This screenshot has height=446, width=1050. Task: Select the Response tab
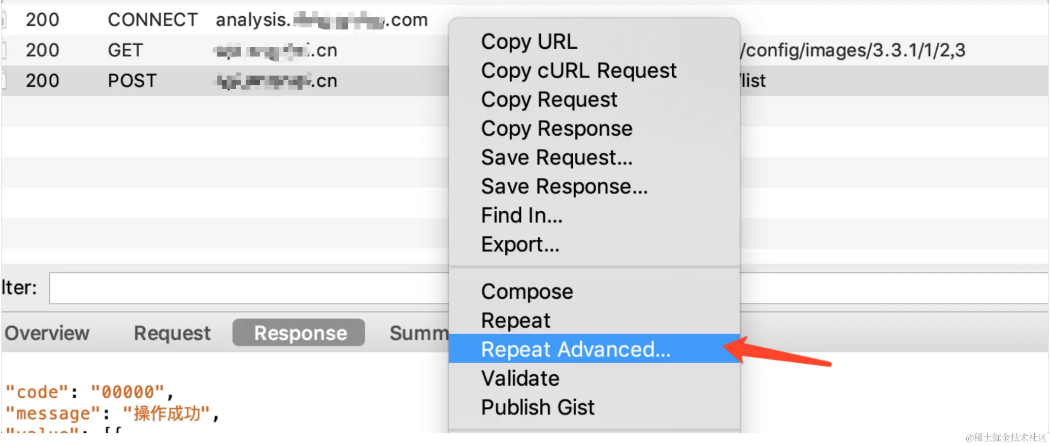299,333
